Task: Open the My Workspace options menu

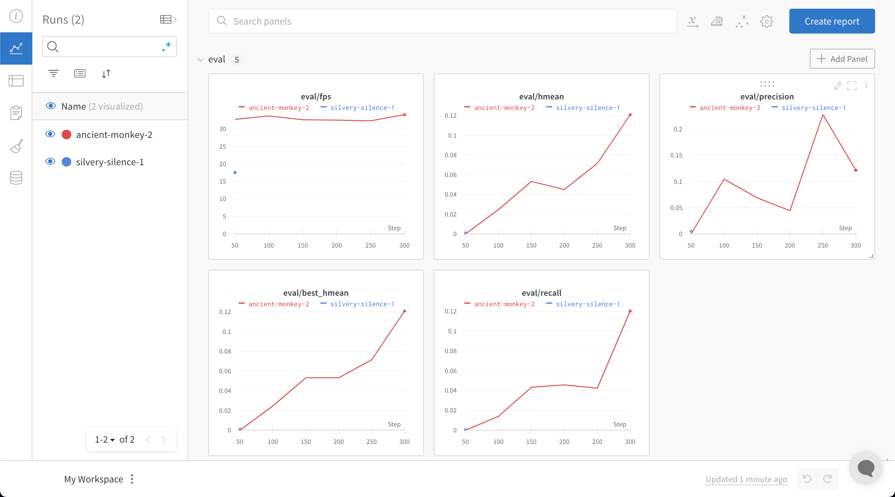Action: (x=132, y=479)
